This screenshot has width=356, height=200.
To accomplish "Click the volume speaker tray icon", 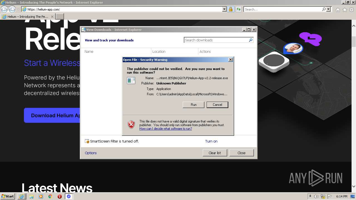I will 316,196.
